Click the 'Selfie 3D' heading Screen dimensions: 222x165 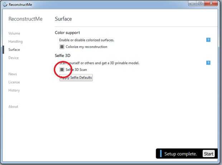[x=63, y=55]
